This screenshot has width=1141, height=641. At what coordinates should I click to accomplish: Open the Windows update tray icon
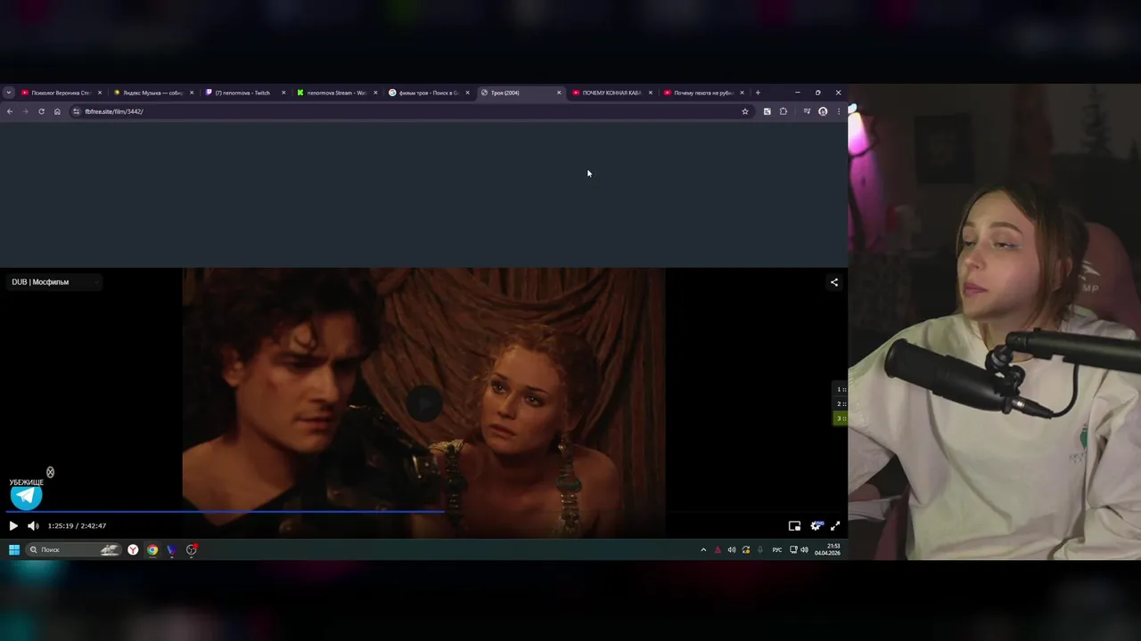[x=746, y=550]
